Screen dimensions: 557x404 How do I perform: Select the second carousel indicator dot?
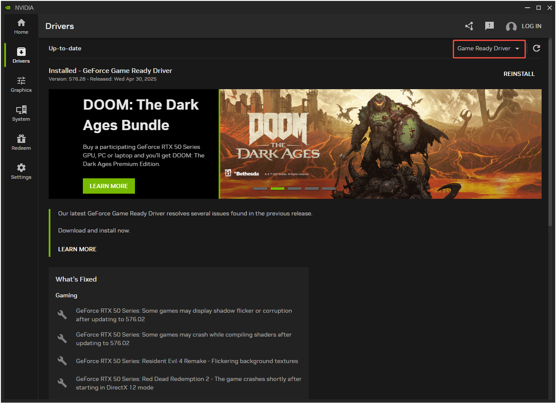[278, 188]
